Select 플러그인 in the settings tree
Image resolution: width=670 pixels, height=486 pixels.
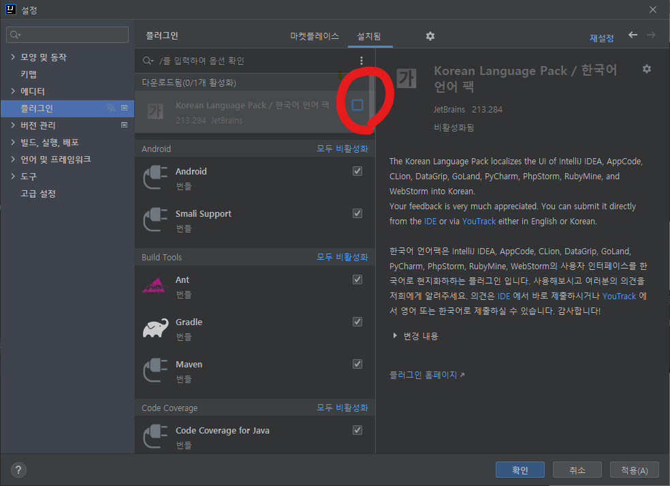pyautogui.click(x=67, y=108)
